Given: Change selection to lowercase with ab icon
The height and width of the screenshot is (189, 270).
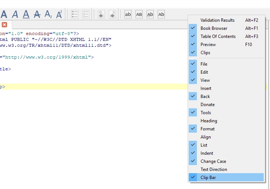Looking at the screenshot, I should tap(128, 14).
